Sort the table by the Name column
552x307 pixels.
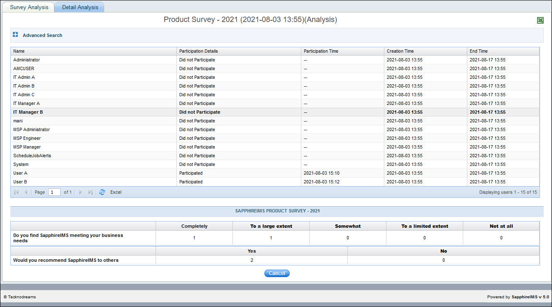pyautogui.click(x=19, y=51)
